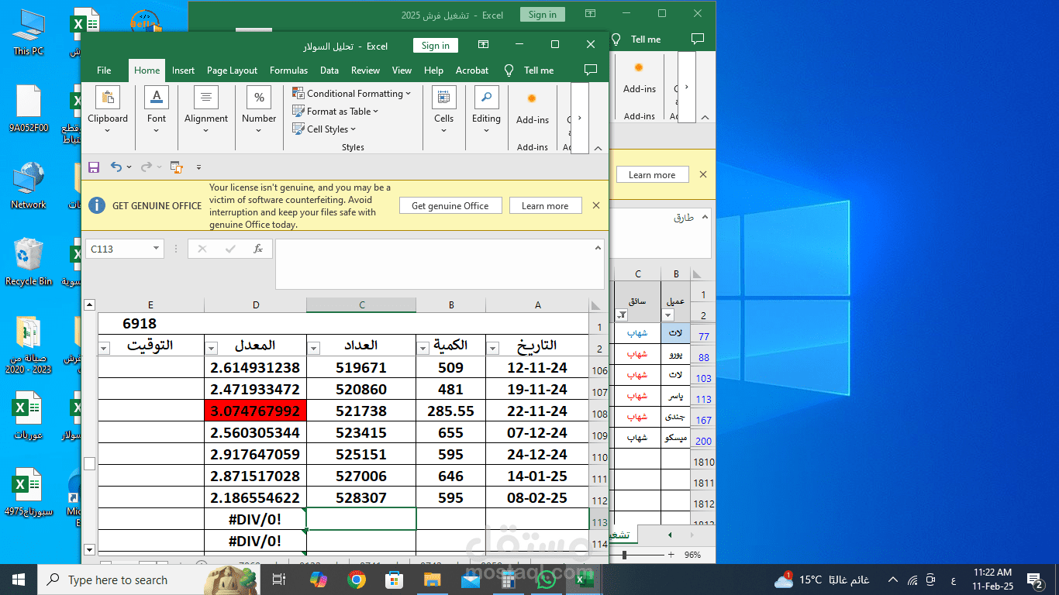Open Microsoft Store from the taskbar
Screen dimensions: 1059x595
click(x=395, y=580)
